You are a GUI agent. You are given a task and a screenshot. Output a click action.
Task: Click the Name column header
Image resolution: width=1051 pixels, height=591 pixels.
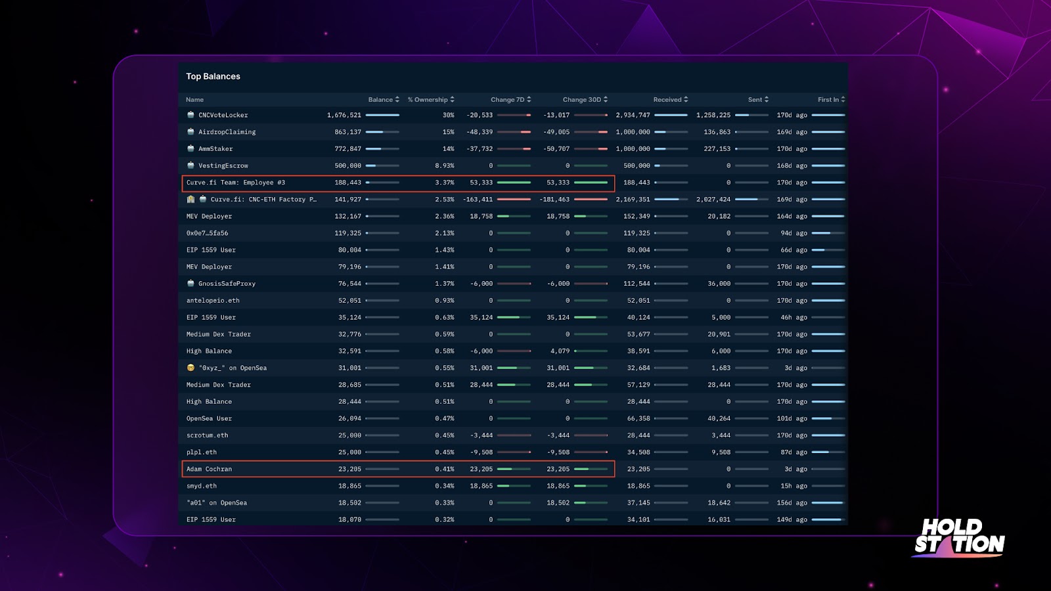[194, 100]
